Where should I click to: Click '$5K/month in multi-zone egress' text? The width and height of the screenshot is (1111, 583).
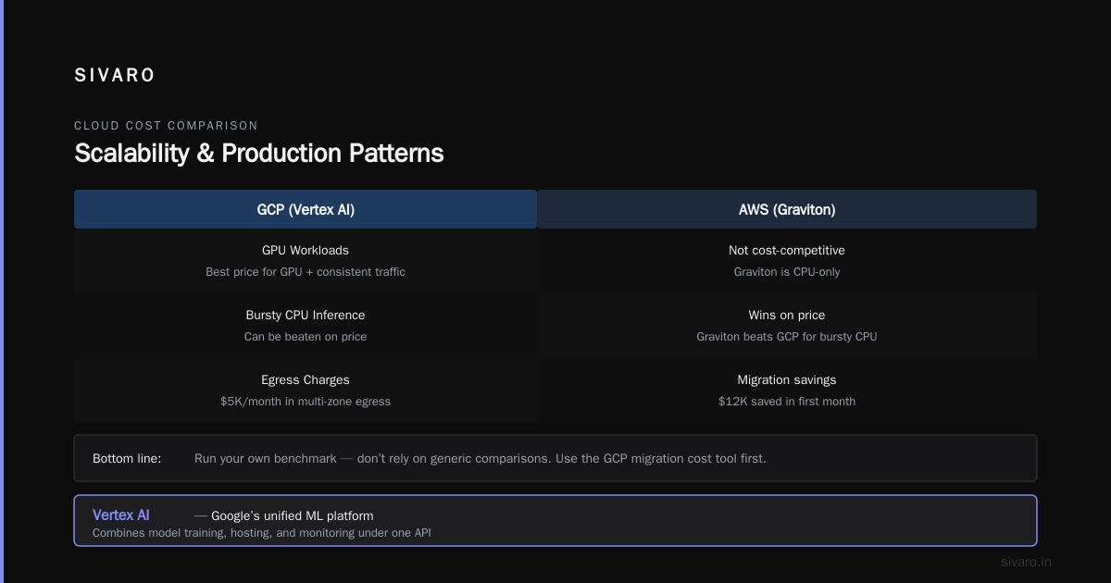306,402
